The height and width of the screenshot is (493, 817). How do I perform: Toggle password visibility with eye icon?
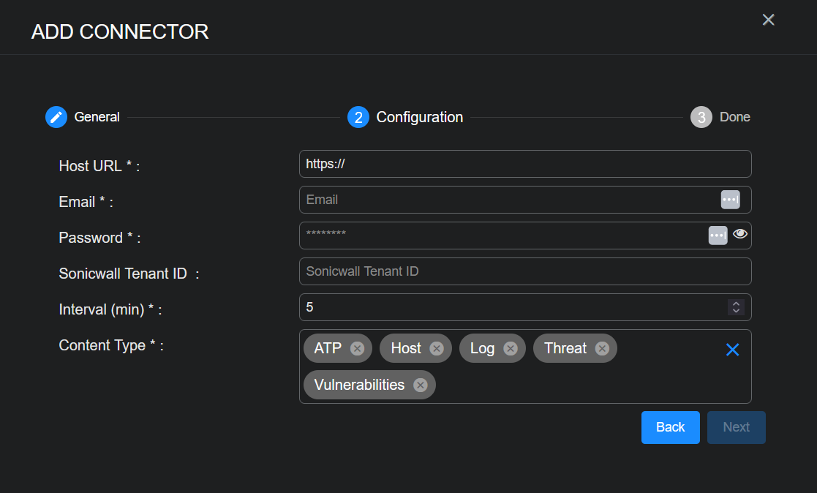coord(740,234)
